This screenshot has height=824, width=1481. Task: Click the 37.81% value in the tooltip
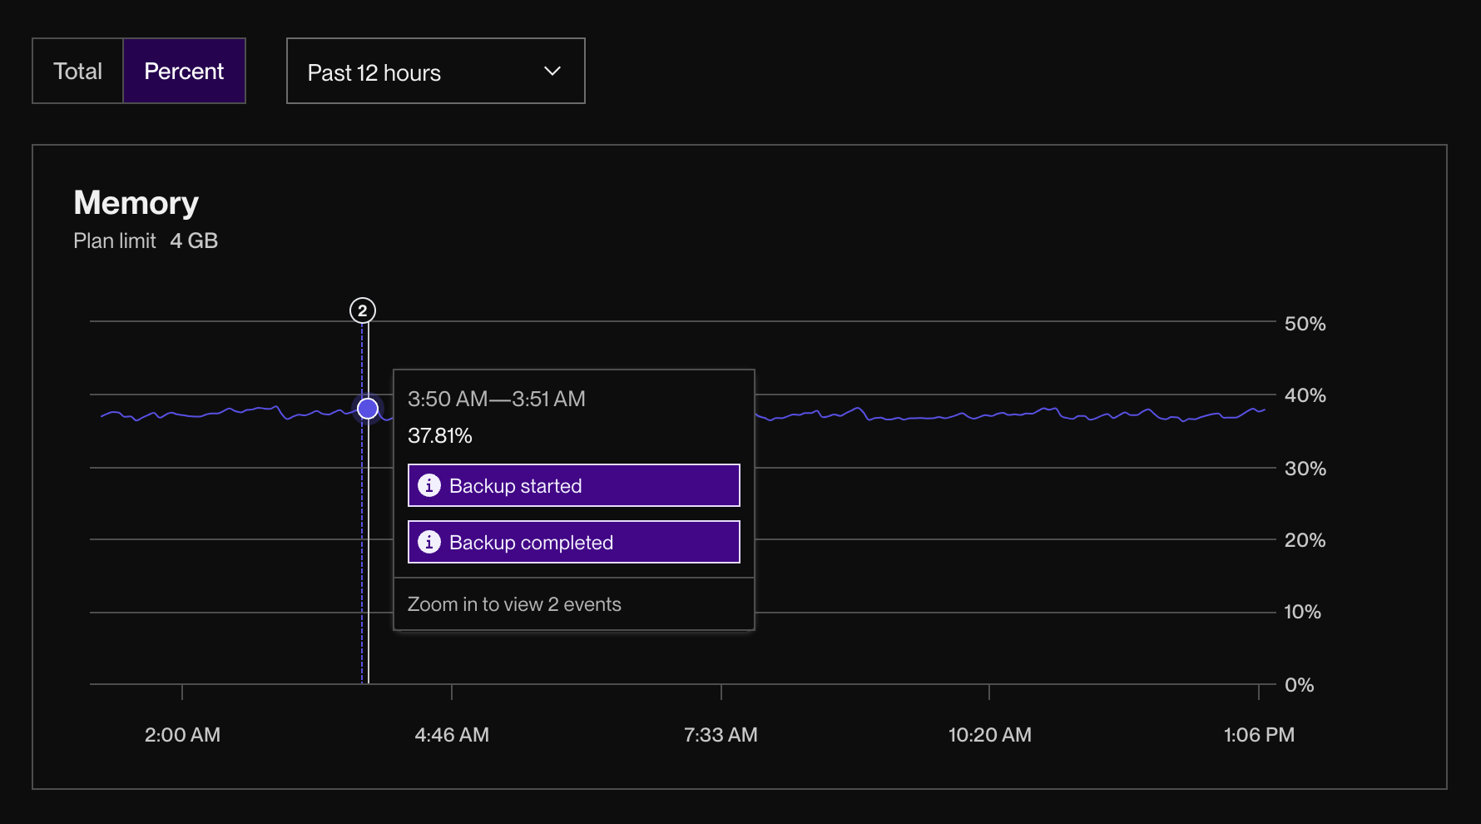(440, 434)
